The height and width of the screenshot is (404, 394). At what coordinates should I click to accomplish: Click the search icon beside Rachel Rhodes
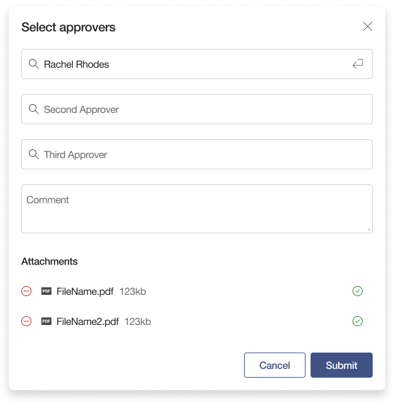pyautogui.click(x=34, y=64)
